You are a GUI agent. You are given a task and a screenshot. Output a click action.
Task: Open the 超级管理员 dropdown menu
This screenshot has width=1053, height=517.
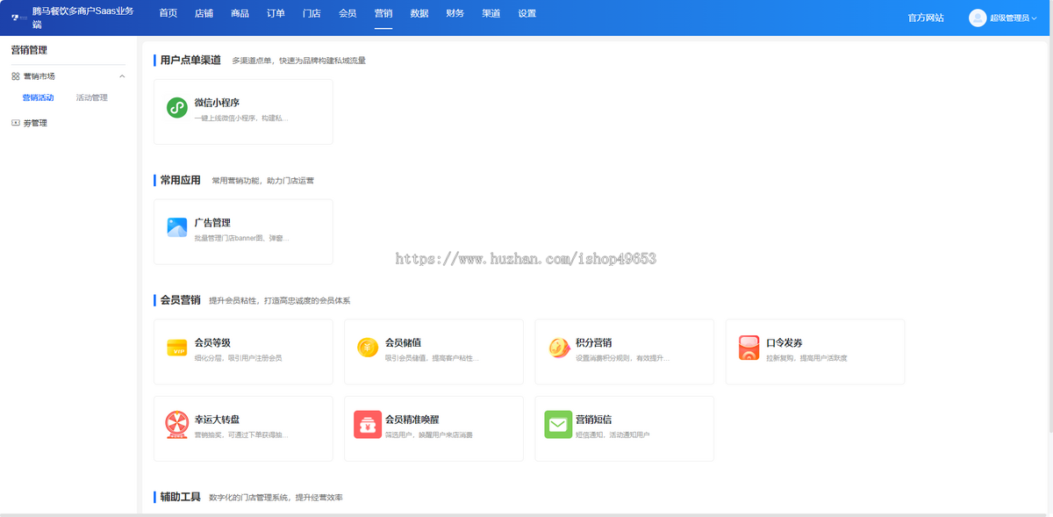(1011, 16)
